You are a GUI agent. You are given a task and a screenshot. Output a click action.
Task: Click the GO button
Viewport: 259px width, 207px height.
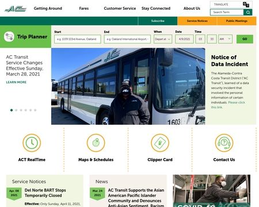tap(245, 39)
